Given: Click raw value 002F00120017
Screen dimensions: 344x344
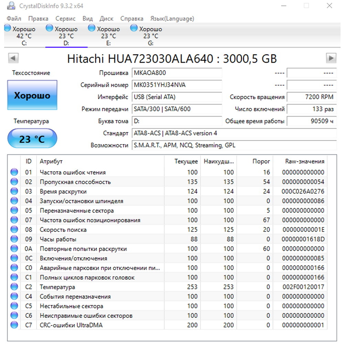Looking at the screenshot, I should pyautogui.click(x=303, y=287).
